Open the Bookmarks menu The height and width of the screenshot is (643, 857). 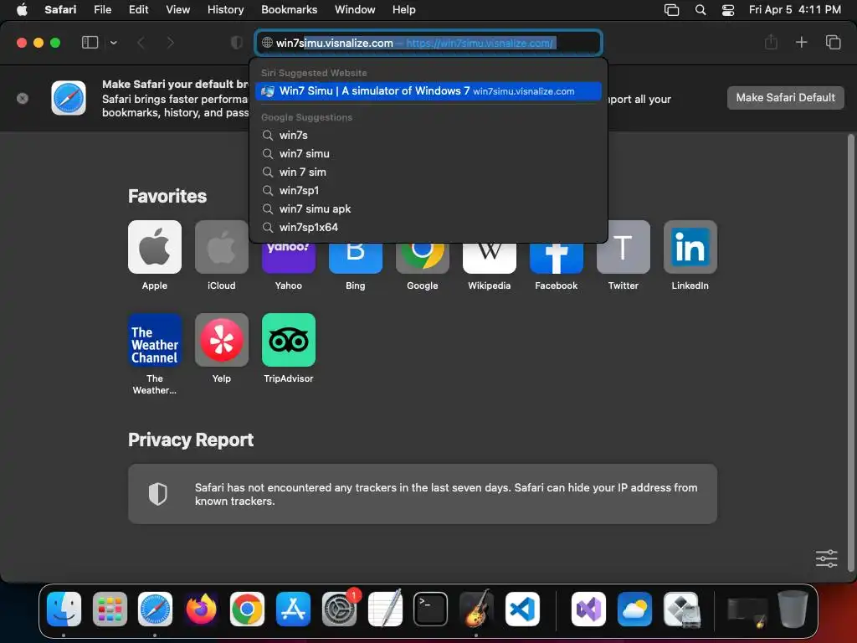289,10
